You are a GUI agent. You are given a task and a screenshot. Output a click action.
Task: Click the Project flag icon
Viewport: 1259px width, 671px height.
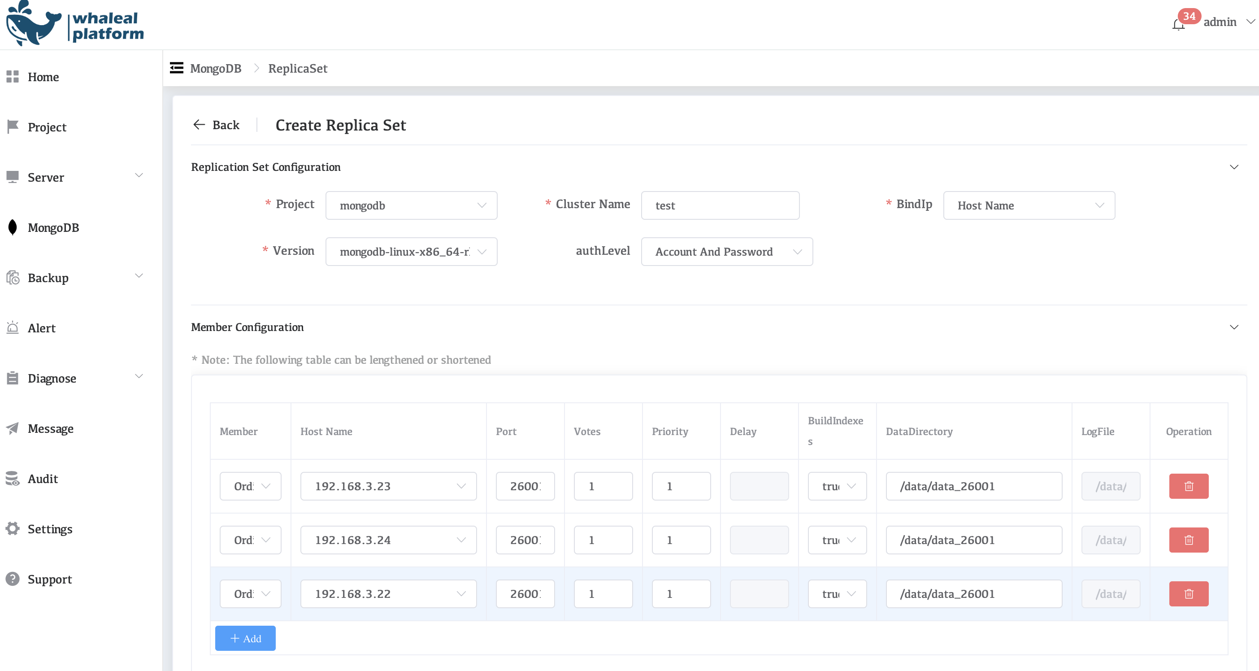click(13, 126)
